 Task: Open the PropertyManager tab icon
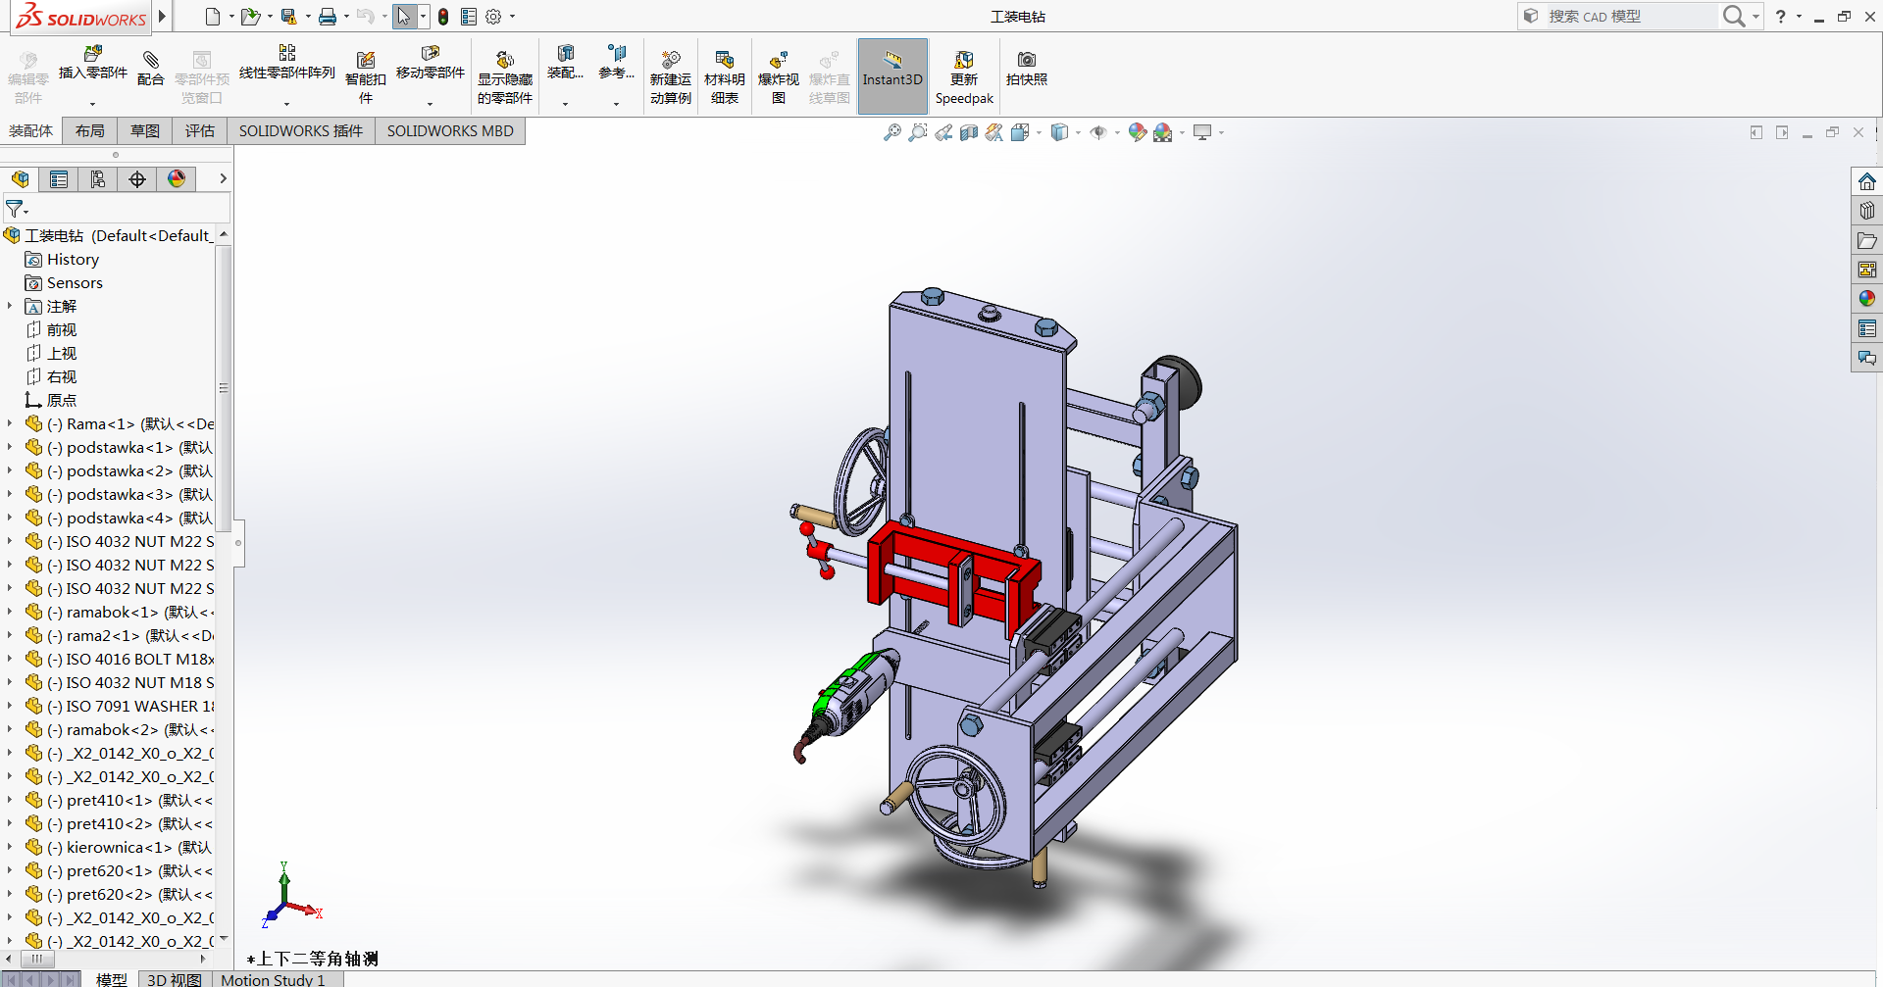pyautogui.click(x=59, y=179)
